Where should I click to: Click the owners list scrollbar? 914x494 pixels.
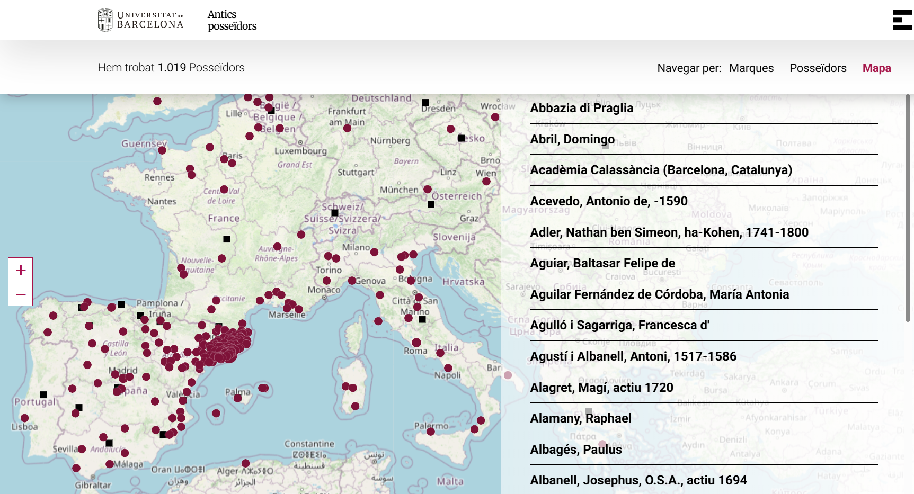(908, 208)
